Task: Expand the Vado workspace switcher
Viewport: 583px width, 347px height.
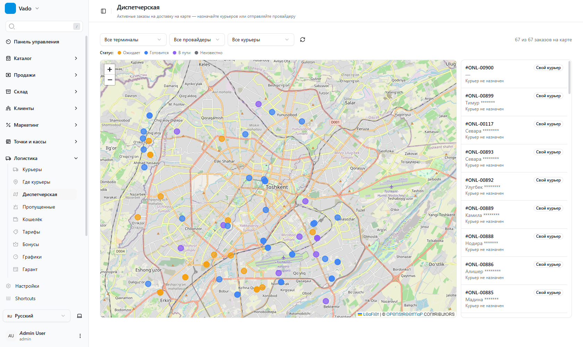Action: pyautogui.click(x=37, y=8)
